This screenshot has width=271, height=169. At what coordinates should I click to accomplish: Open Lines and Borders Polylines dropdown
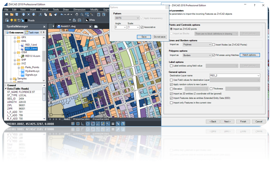coord(197,44)
